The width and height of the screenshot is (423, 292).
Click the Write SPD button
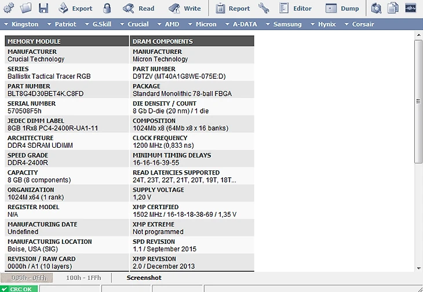pyautogui.click(x=184, y=8)
